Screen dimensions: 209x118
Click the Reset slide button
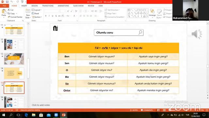(35, 13)
